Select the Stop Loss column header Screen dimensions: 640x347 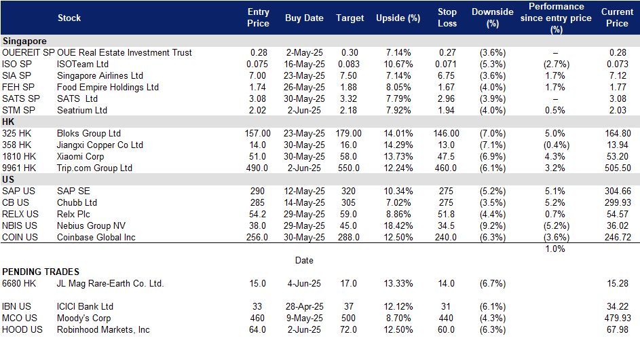coord(447,18)
